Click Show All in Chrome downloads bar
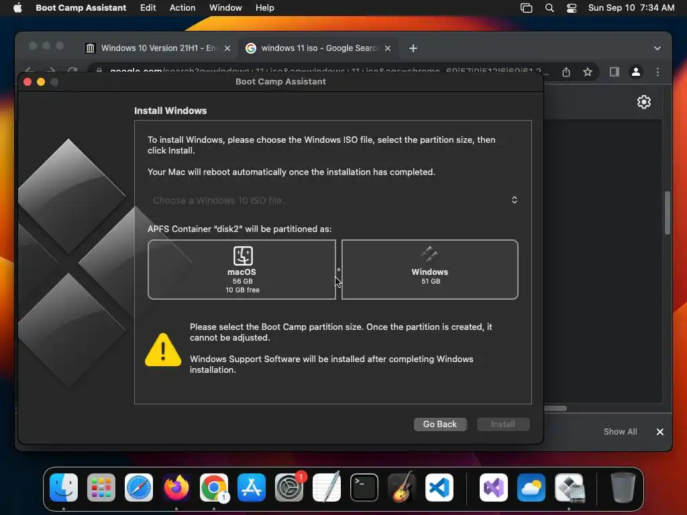The width and height of the screenshot is (687, 515). 620,431
